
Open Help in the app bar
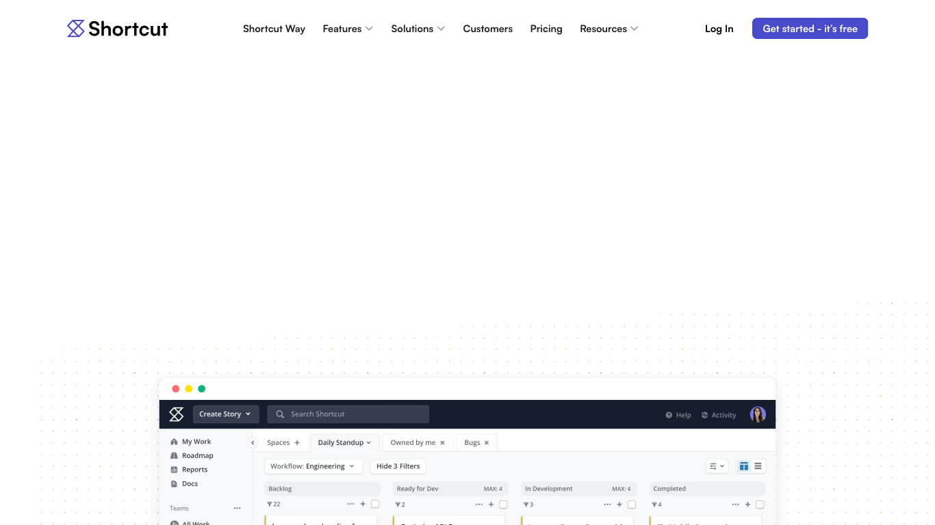(678, 415)
